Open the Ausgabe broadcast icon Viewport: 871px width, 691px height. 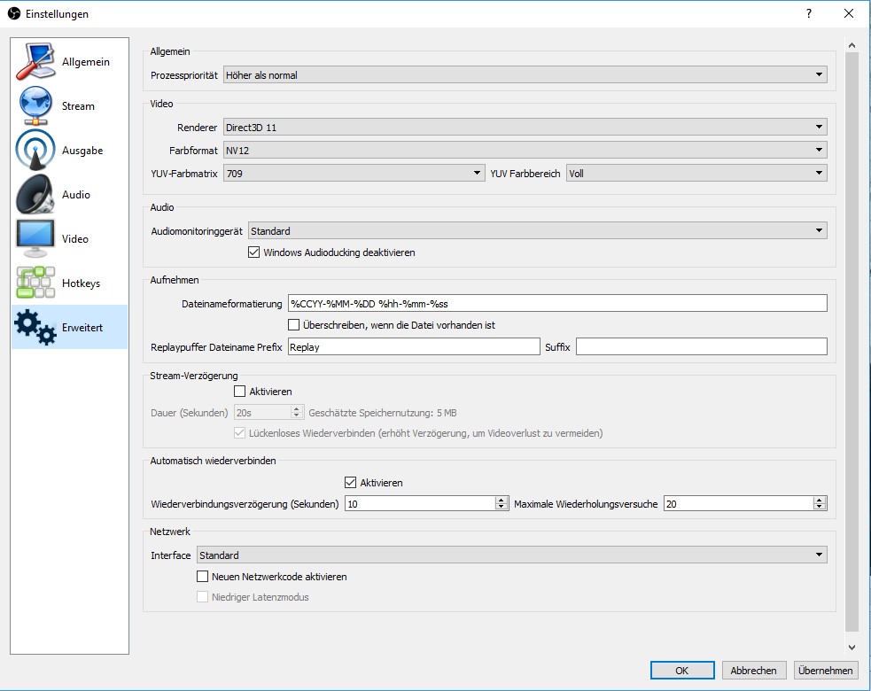coord(35,150)
